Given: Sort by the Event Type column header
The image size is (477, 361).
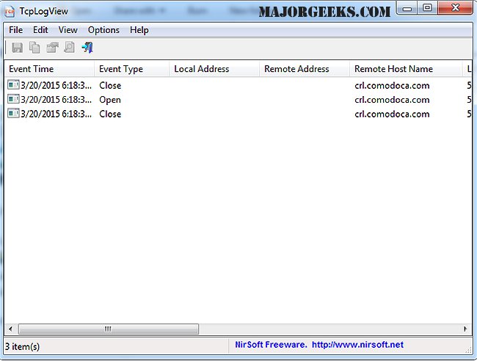Looking at the screenshot, I should coord(131,69).
